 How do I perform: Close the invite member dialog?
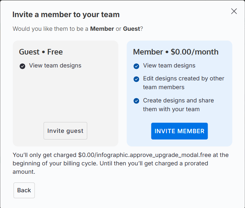pos(234,11)
